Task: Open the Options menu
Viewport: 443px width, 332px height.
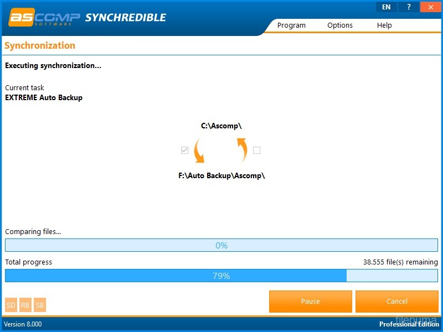Action: 340,25
